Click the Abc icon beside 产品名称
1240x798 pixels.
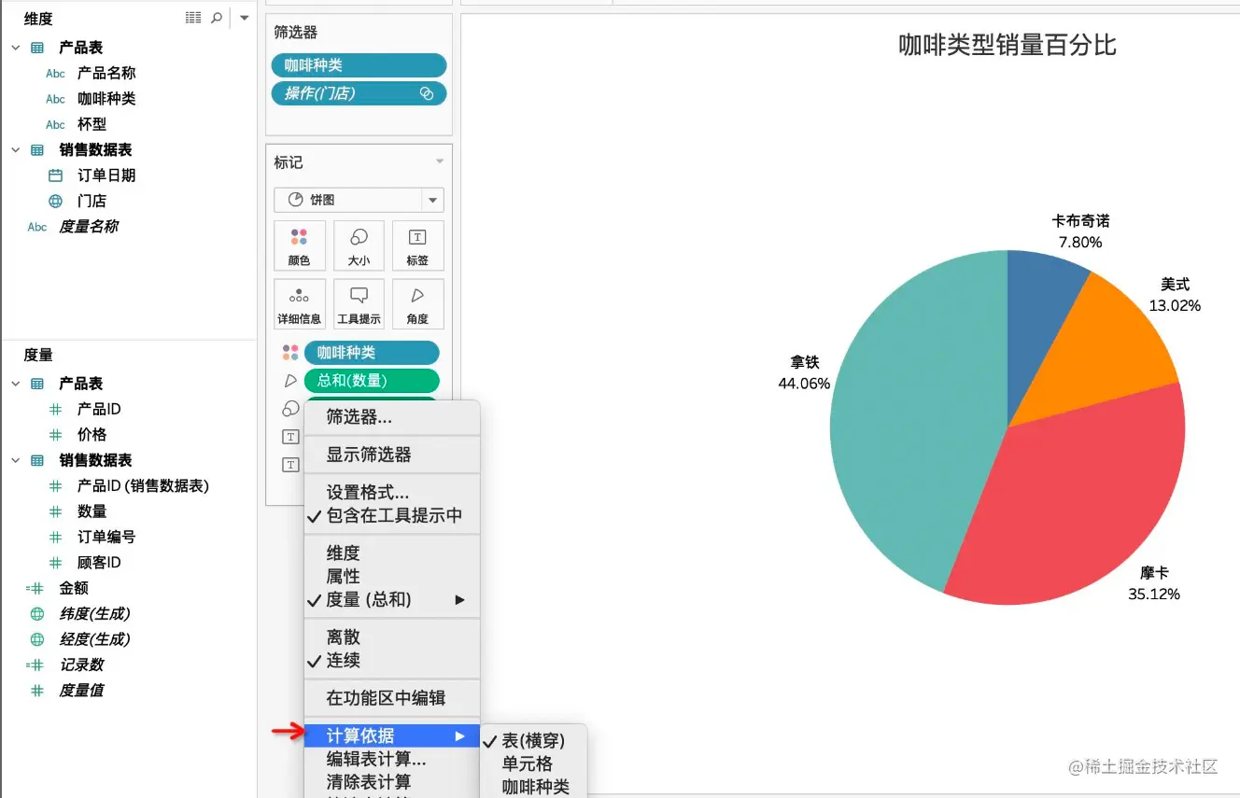pos(56,74)
